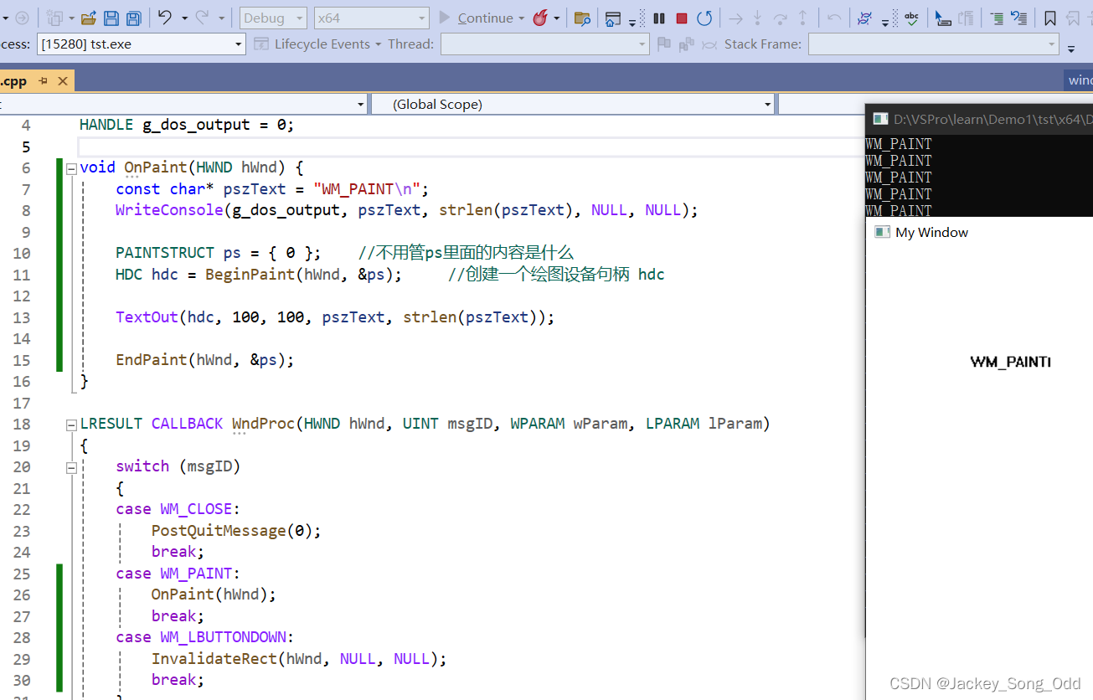Click the BeginPaint call on line 11
The image size is (1093, 700).
[x=303, y=275]
